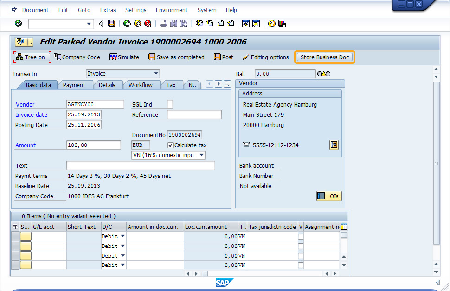The height and width of the screenshot is (291, 450).
Task: Click the Save diskette icon in the standard toolbar
Action: [x=112, y=24]
